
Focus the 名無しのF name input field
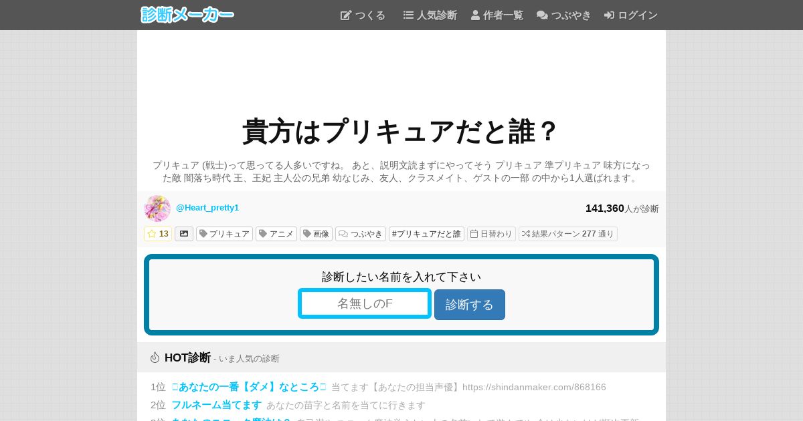[x=365, y=303]
